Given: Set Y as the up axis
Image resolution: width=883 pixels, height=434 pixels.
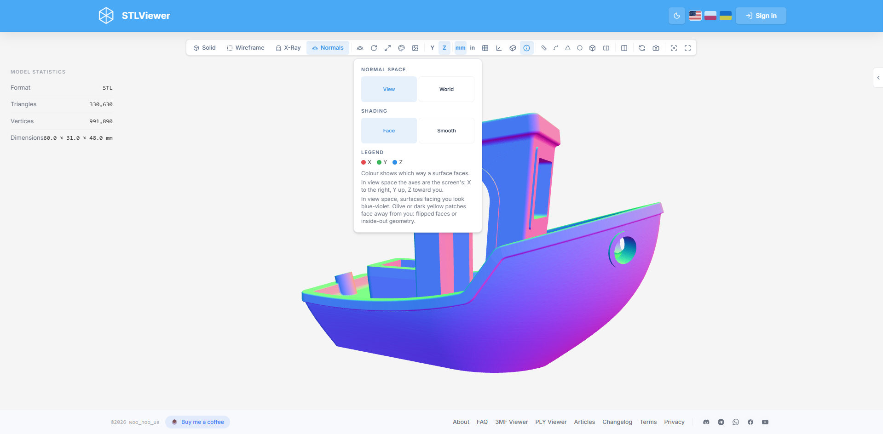Looking at the screenshot, I should (433, 48).
